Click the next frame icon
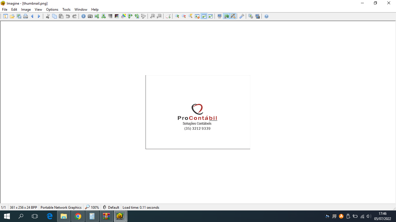The image size is (396, 222). pyautogui.click(x=159, y=16)
